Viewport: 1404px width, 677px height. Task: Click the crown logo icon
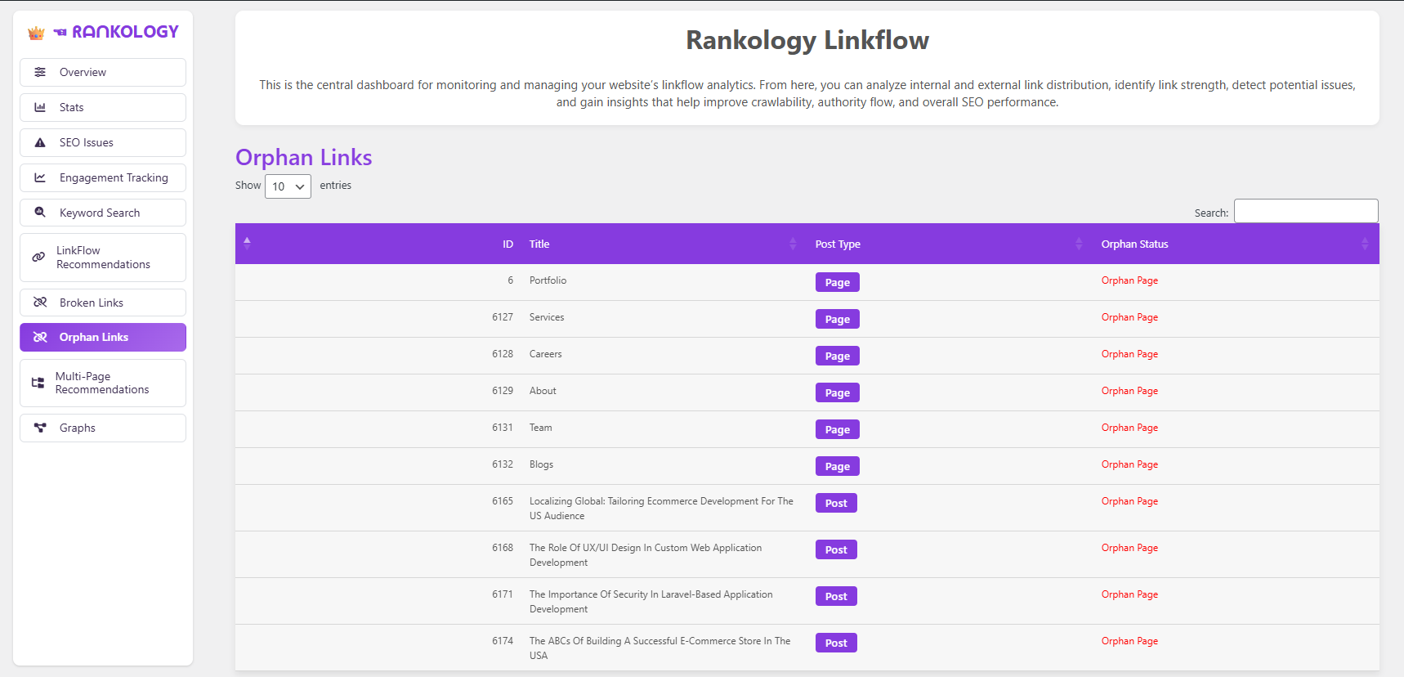click(36, 33)
